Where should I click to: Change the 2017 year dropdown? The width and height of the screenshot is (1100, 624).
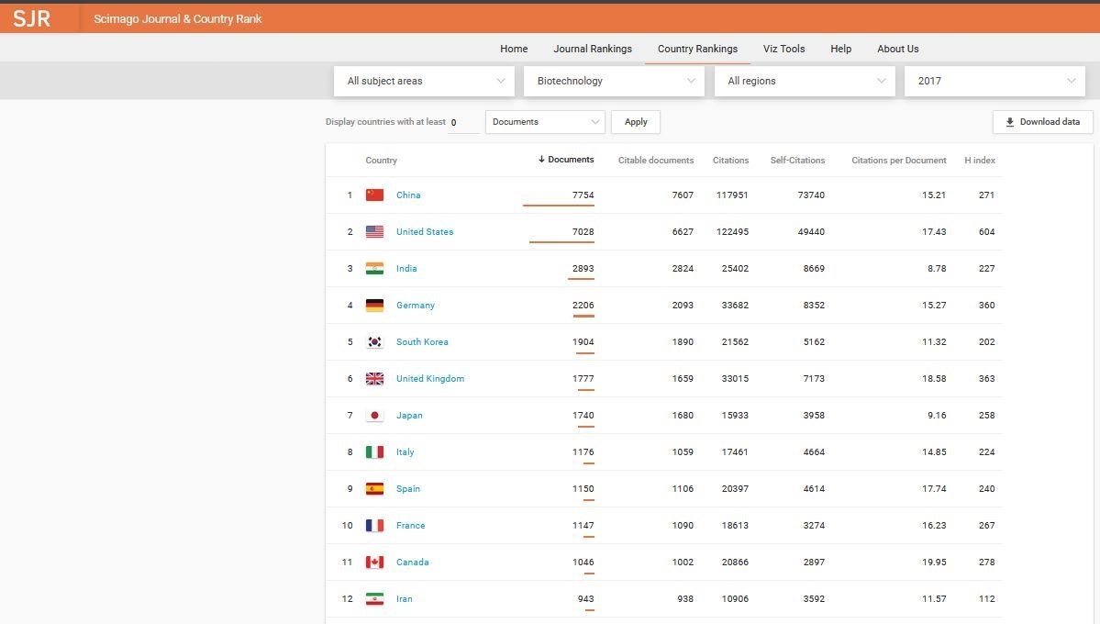point(995,81)
